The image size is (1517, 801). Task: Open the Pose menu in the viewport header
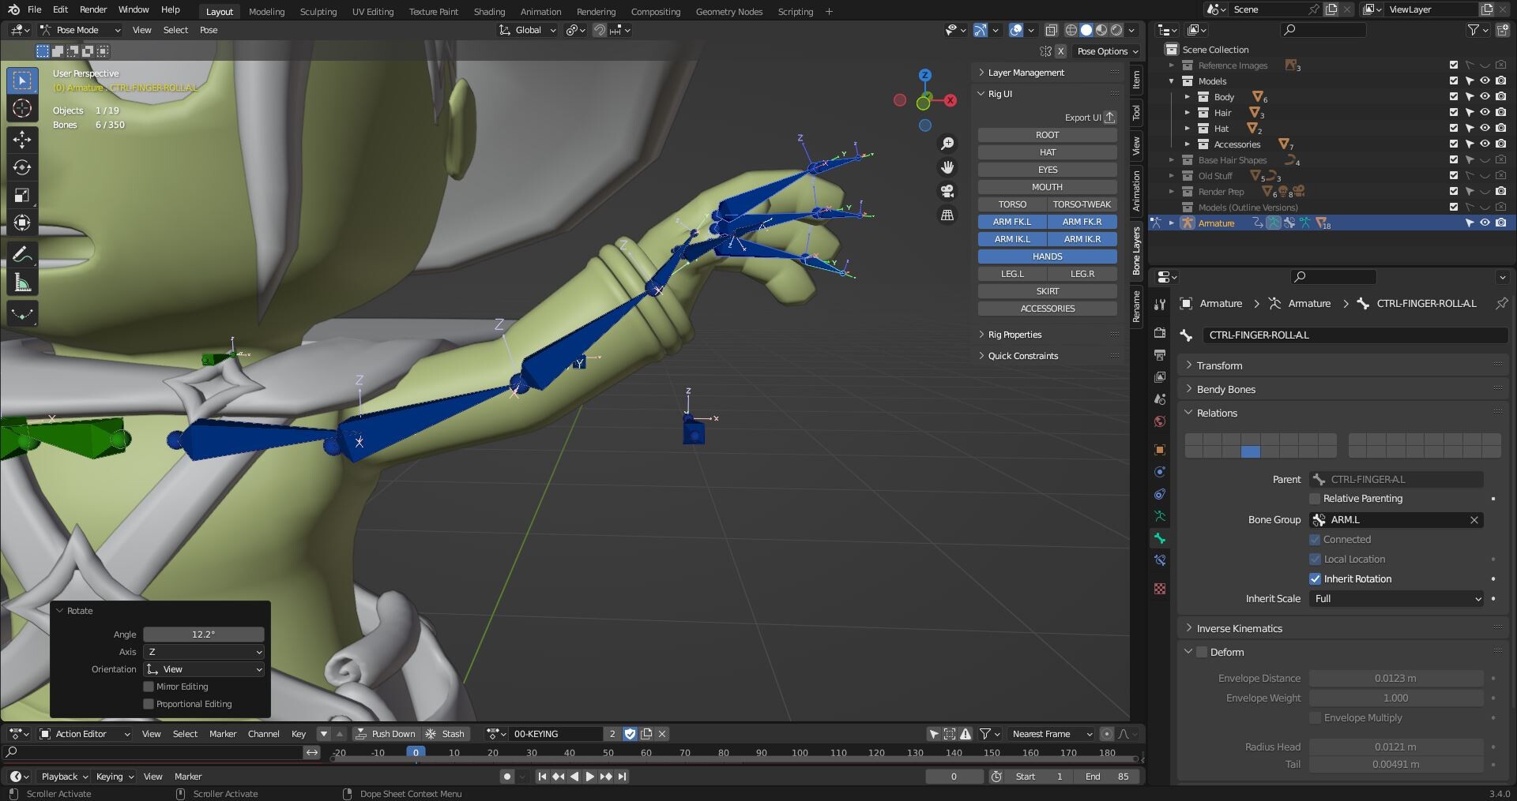[208, 29]
